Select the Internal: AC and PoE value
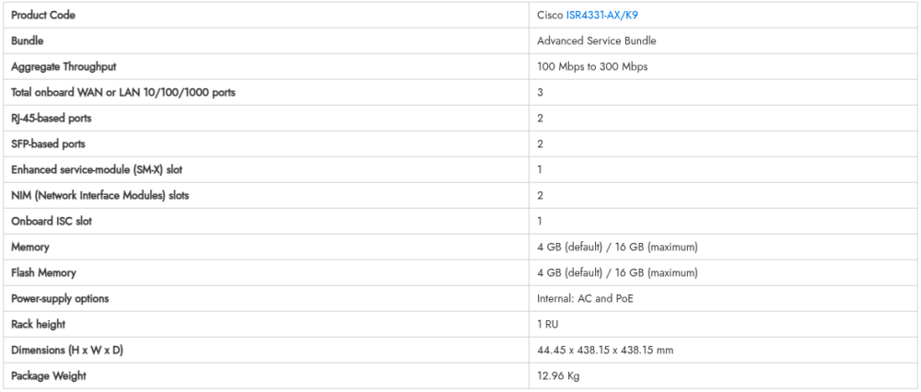The height and width of the screenshot is (392, 921). coord(585,298)
